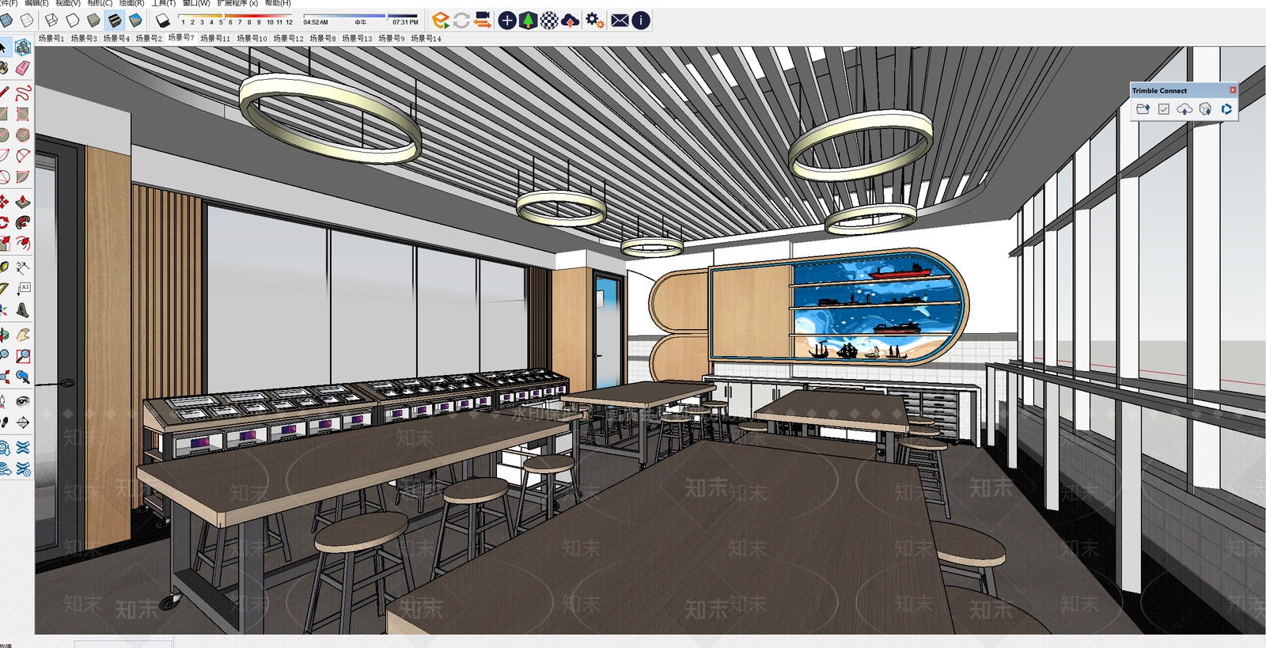The image size is (1266, 648).
Task: Toggle the shadows display button
Action: coord(163,21)
